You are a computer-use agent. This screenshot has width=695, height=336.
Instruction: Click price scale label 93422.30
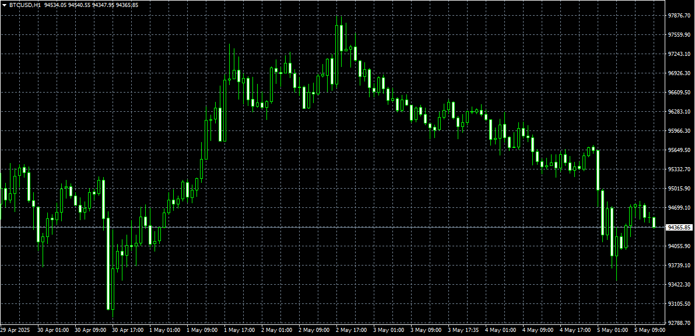679,285
